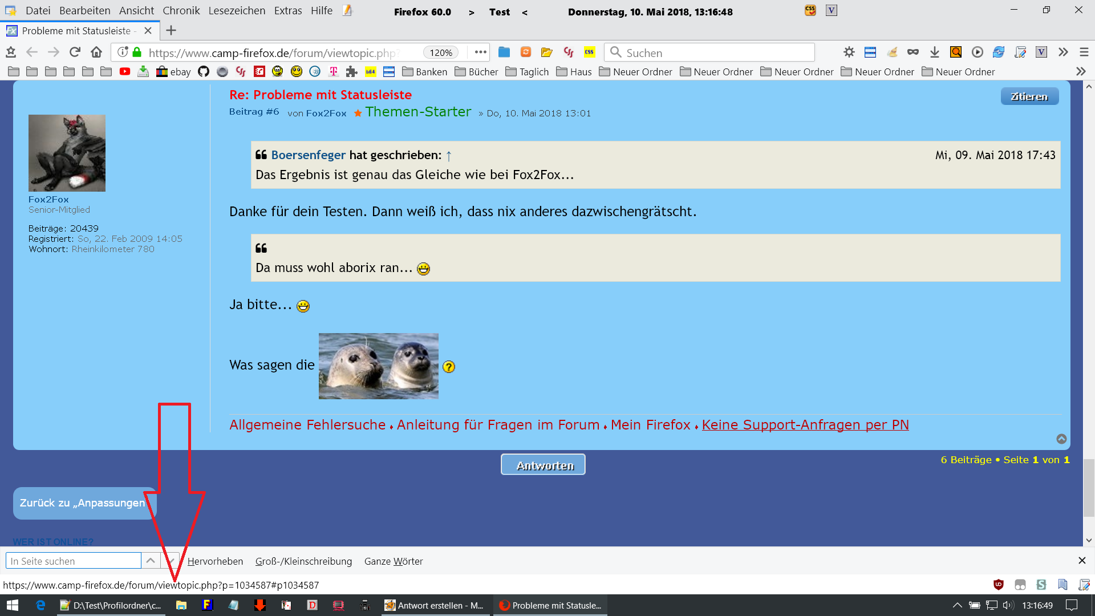Click the In Seite suchen field

point(74,561)
